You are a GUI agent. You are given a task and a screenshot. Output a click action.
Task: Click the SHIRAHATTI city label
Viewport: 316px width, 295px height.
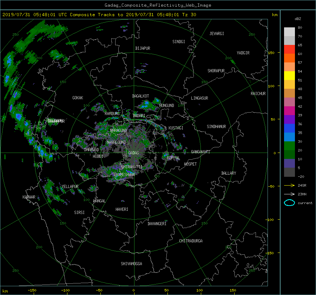coord(132,167)
